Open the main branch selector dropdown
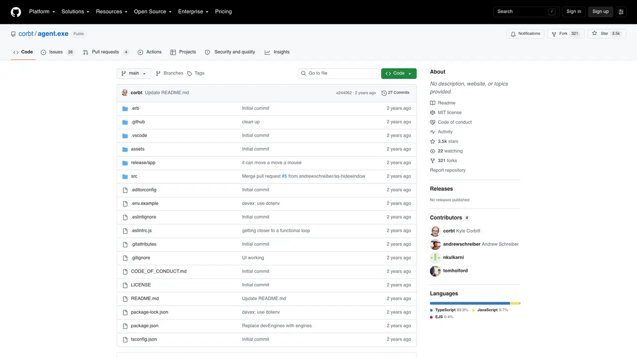 click(x=134, y=74)
